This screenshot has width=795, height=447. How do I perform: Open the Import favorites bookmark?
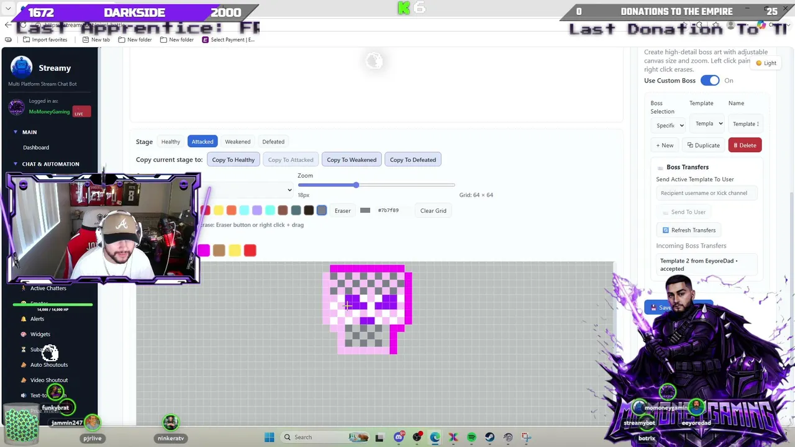(x=45, y=40)
